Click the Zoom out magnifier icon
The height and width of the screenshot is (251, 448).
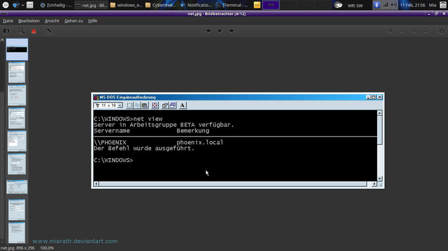(402, 31)
